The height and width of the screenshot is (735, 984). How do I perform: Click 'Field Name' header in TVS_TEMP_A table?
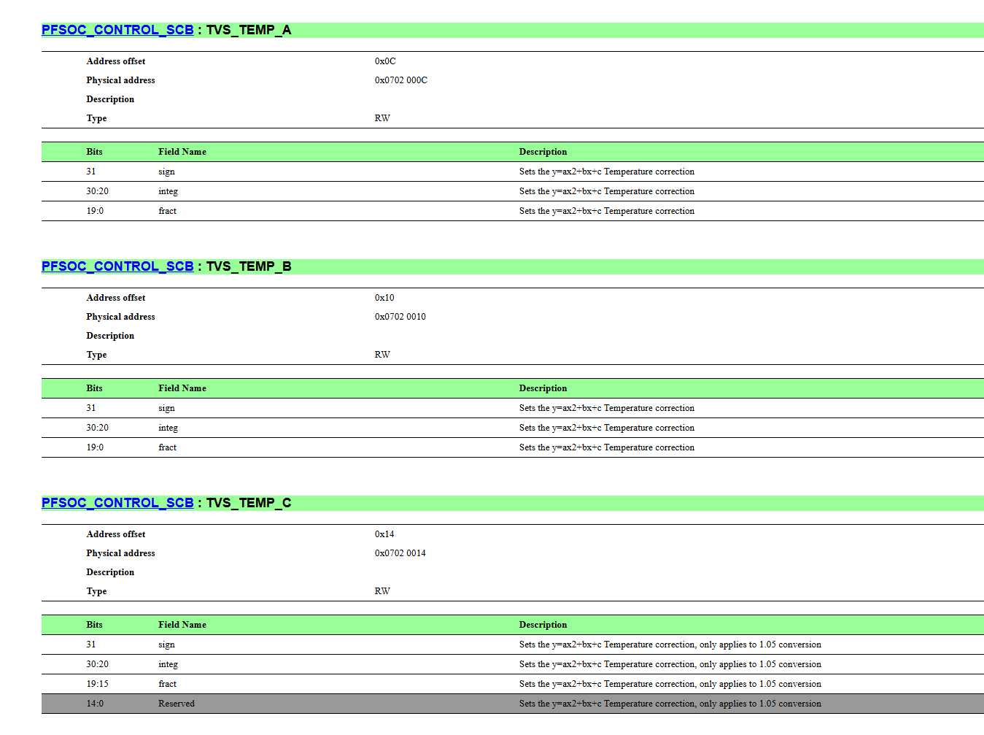182,152
